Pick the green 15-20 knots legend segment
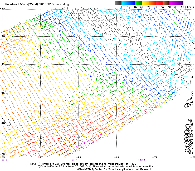Viewport: 195px width, 171px height. coord(139,3)
